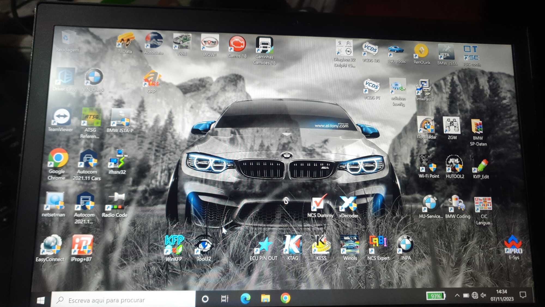Select the BMW SP-Daten archive icon
Viewport: 545px width, 307px height.
[x=478, y=132]
